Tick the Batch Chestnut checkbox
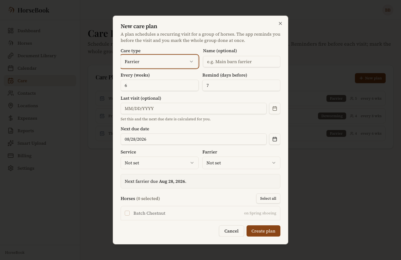 (x=127, y=213)
